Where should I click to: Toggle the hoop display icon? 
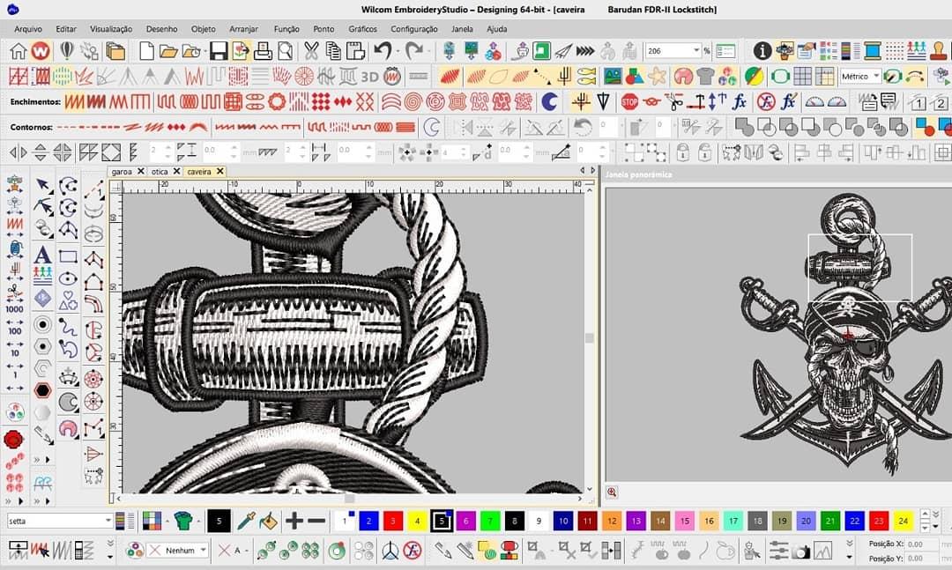[x=780, y=77]
